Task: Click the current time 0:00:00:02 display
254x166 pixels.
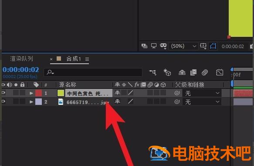Action: coord(21,70)
